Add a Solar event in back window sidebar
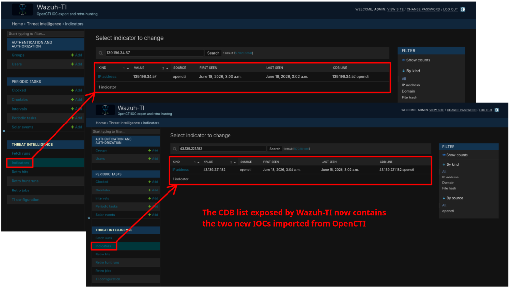 (x=77, y=127)
